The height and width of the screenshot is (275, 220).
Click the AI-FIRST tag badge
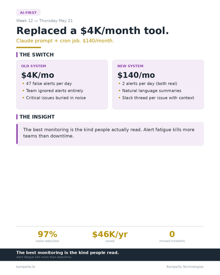tap(28, 13)
